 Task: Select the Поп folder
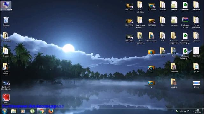pos(163,22)
